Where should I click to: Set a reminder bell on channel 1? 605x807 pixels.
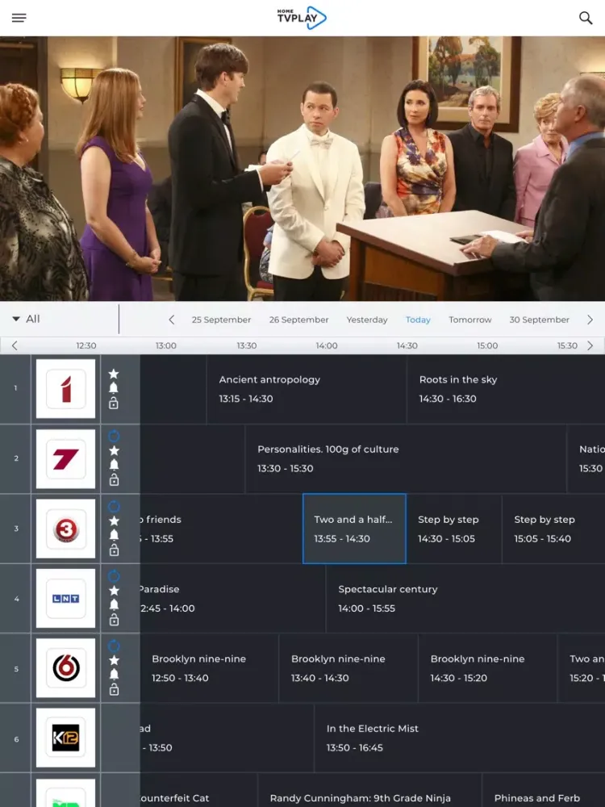[114, 388]
